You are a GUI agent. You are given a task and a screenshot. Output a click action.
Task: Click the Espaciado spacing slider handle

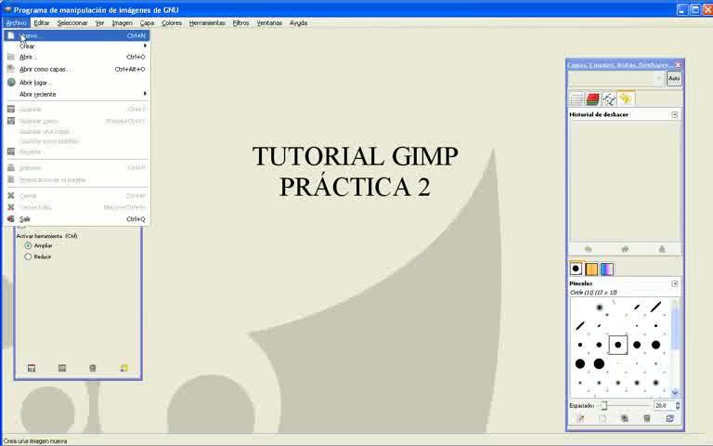603,405
